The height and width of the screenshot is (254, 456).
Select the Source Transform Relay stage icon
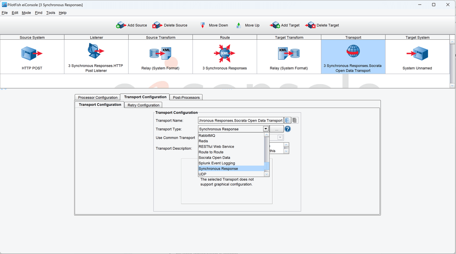coord(160,53)
